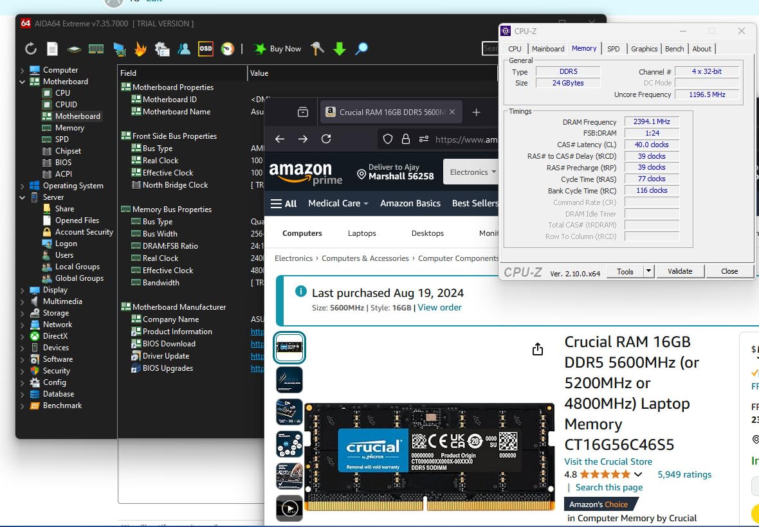Click the hammer preferences icon in AIDA64
This screenshot has height=527, width=759.
point(317,48)
